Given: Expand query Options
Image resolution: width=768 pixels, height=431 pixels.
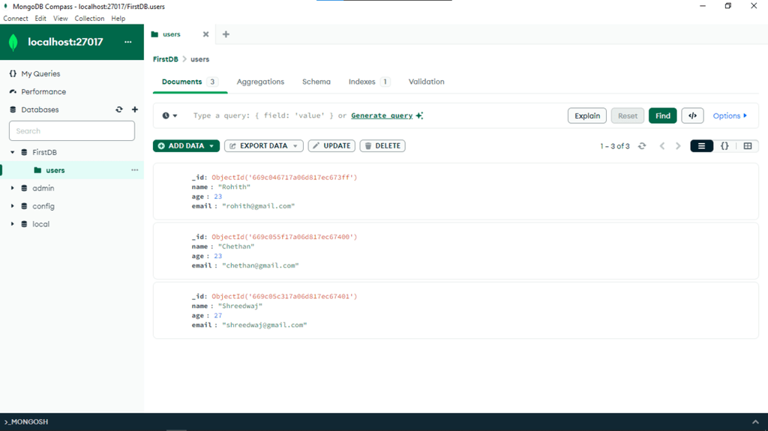Looking at the screenshot, I should [x=730, y=115].
